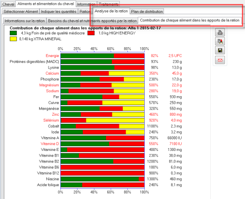Viewport: 245px width, 199px height.
Task: Click the 1,0 kg HIGH ENERGY legend text
Action: point(117,33)
